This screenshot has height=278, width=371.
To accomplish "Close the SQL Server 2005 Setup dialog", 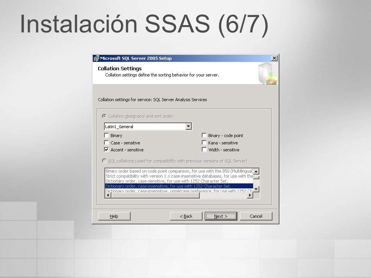I will 274,58.
